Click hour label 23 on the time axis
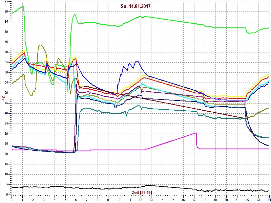271x203 pixels. (x=258, y=200)
